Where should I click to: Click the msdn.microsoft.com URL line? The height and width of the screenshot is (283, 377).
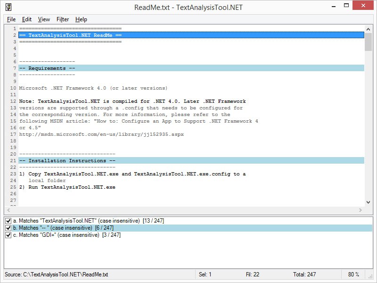[101, 134]
